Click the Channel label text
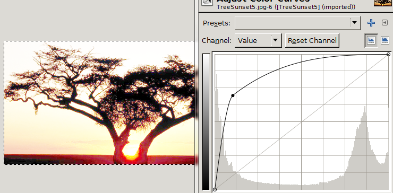The height and width of the screenshot is (193, 393). [x=217, y=40]
